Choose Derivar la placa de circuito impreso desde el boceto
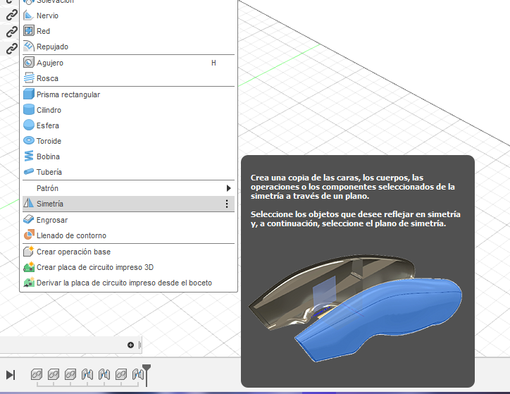The width and height of the screenshot is (510, 394). pos(128,283)
